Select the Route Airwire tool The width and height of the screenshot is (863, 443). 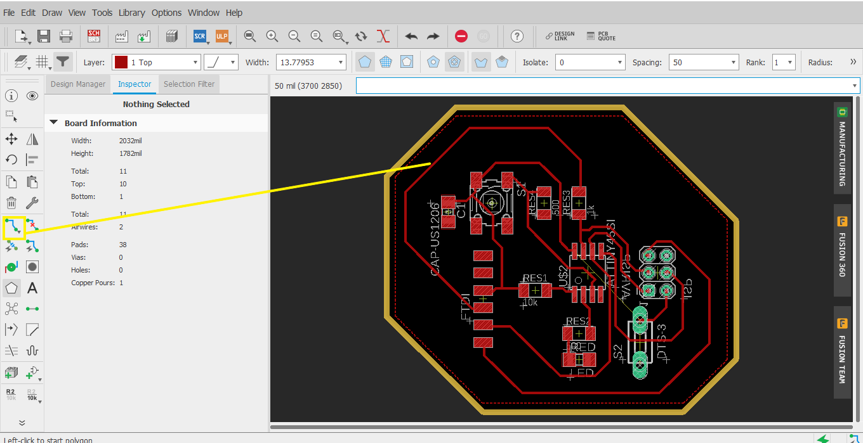(11, 226)
